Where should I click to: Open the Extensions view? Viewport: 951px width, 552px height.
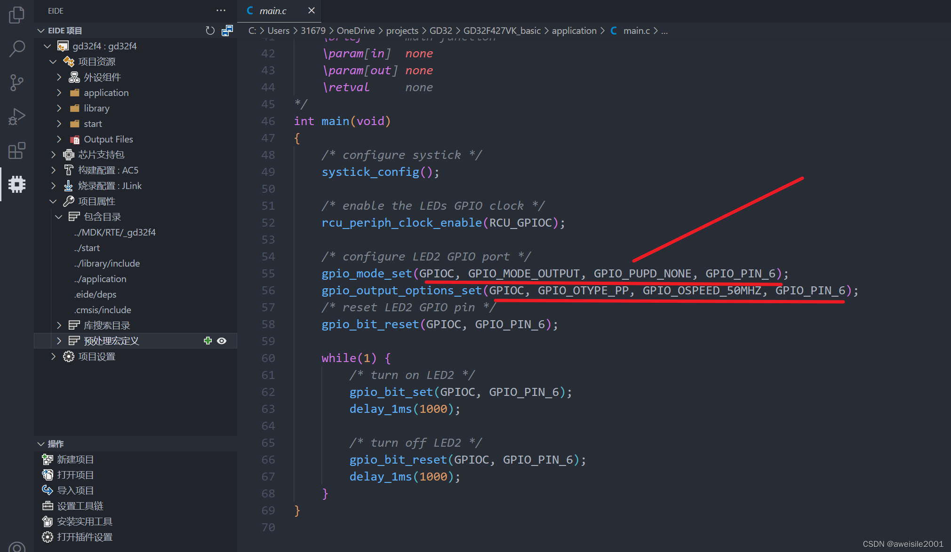pyautogui.click(x=16, y=150)
